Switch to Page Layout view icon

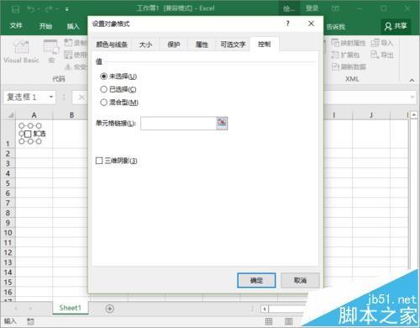289,321
